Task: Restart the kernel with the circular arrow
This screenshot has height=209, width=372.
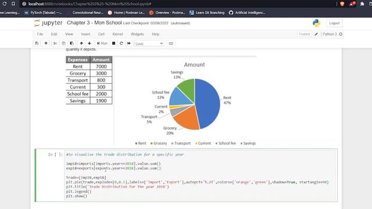Action: click(121, 44)
